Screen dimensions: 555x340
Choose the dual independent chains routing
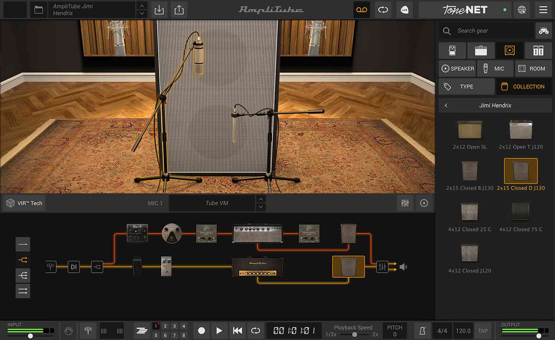[23, 291]
